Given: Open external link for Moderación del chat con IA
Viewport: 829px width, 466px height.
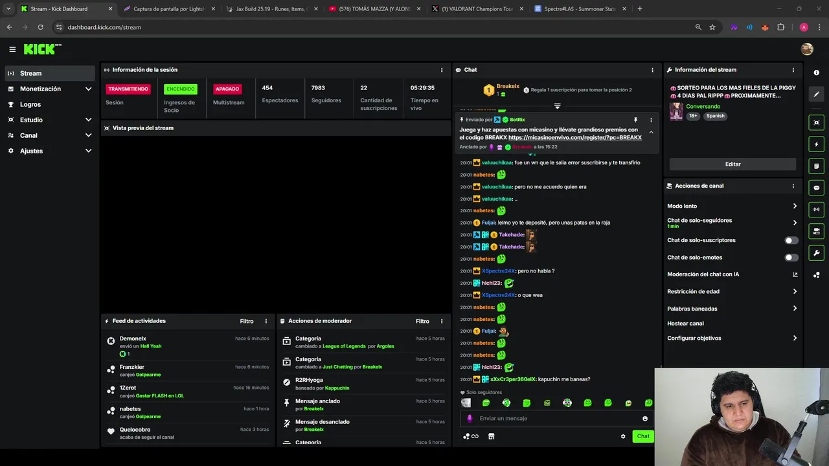Looking at the screenshot, I should [x=795, y=274].
